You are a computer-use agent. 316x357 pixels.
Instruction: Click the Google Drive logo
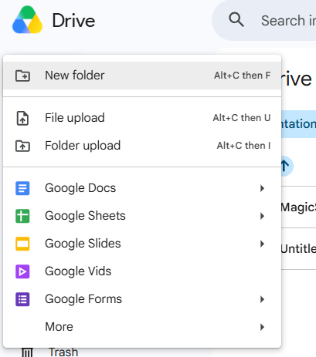[x=27, y=20]
